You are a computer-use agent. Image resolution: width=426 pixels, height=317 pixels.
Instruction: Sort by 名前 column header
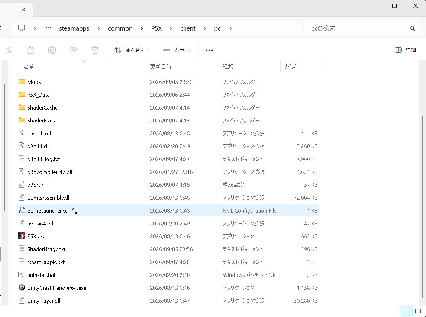(29, 66)
